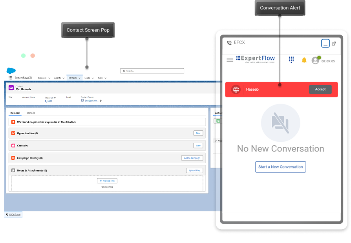Click the yellow notification bell icon

coord(304,60)
